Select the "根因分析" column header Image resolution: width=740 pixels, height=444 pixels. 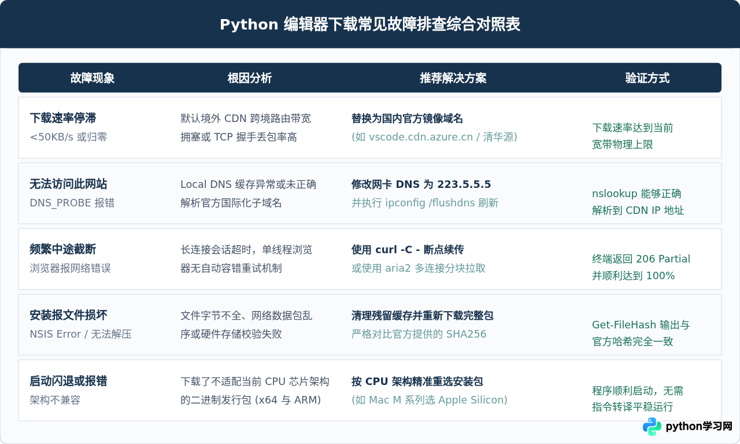[x=250, y=78]
